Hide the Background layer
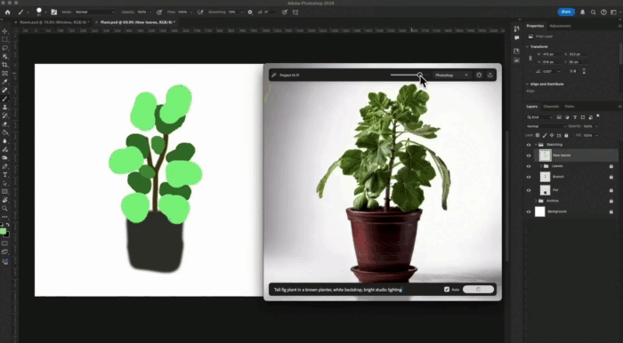 coord(529,211)
